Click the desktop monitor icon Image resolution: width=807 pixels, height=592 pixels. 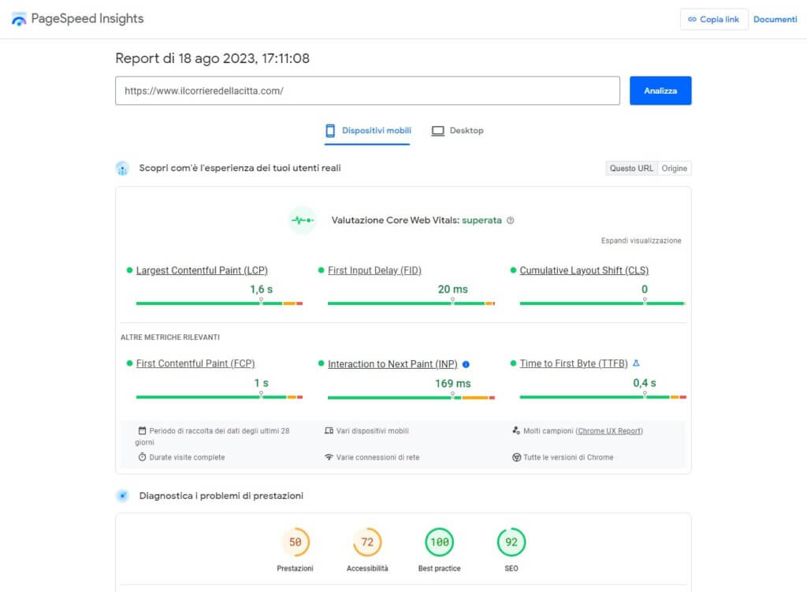tap(437, 131)
